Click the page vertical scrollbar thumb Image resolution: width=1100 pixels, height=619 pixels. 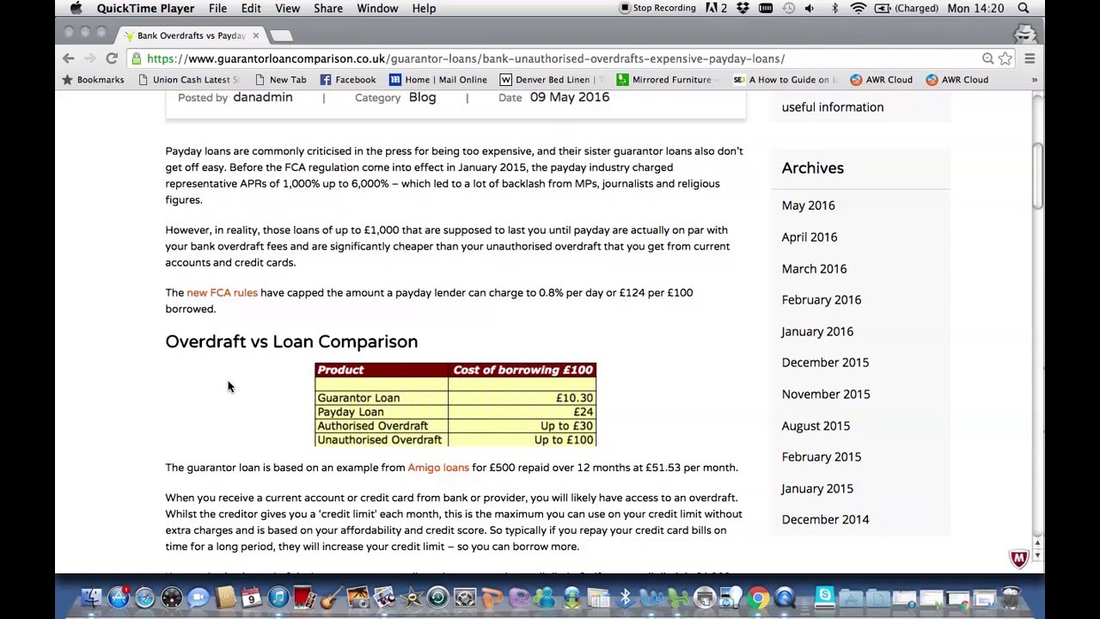[1037, 176]
